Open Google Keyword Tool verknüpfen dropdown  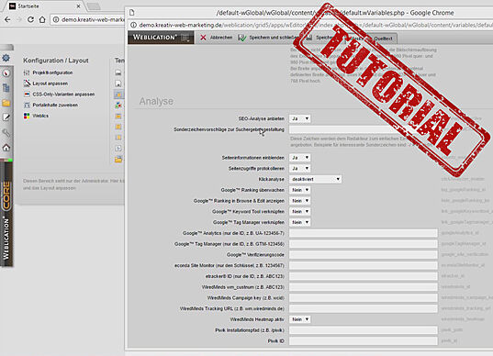[299, 211]
